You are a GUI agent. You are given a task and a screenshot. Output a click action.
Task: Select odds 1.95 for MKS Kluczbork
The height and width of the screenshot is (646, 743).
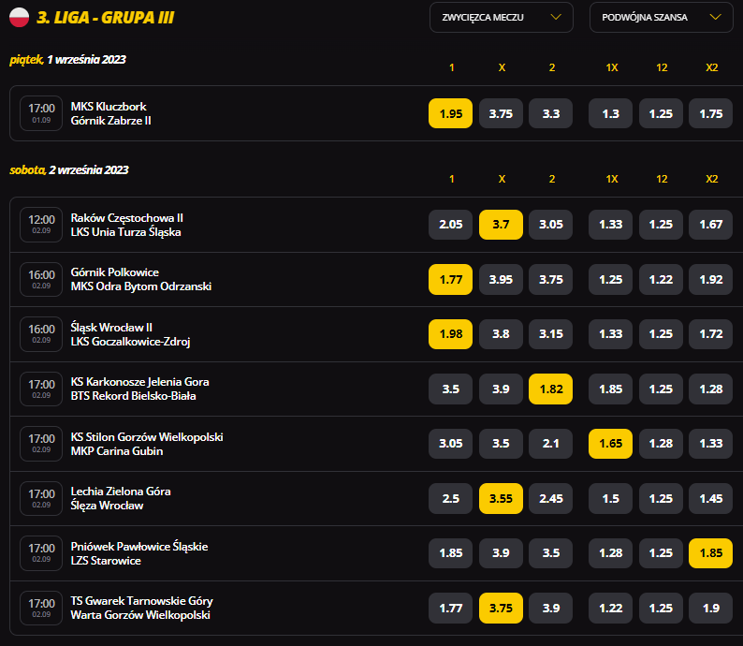(450, 113)
